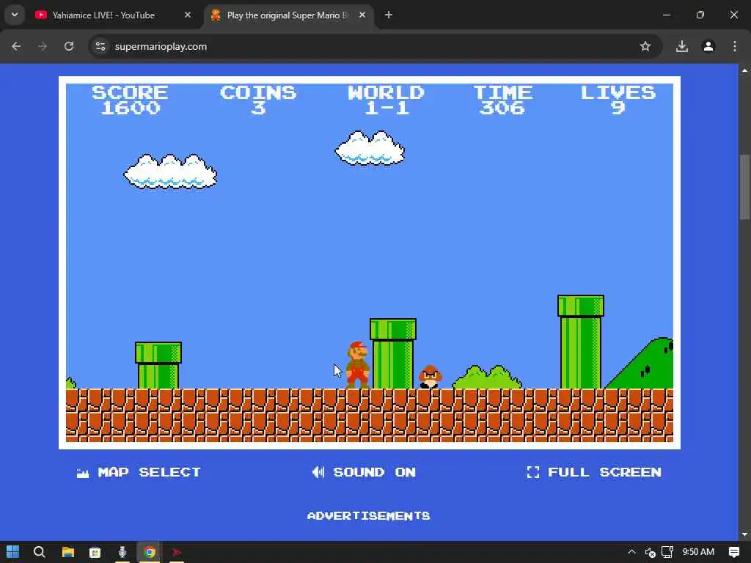Open Windows taskbar search
The height and width of the screenshot is (563, 751).
point(40,552)
